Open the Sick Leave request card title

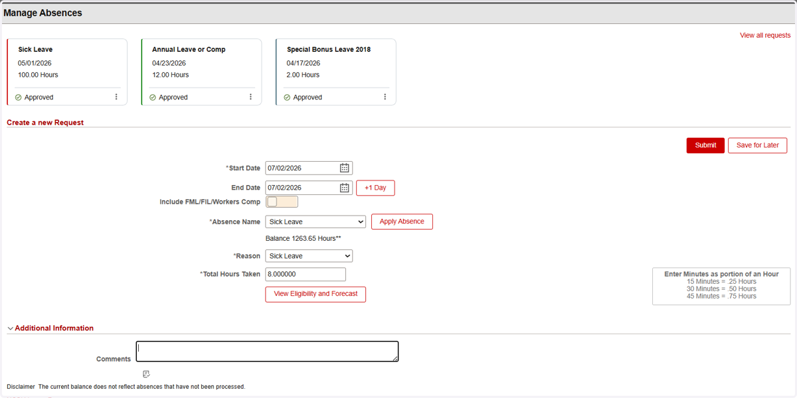pyautogui.click(x=35, y=50)
